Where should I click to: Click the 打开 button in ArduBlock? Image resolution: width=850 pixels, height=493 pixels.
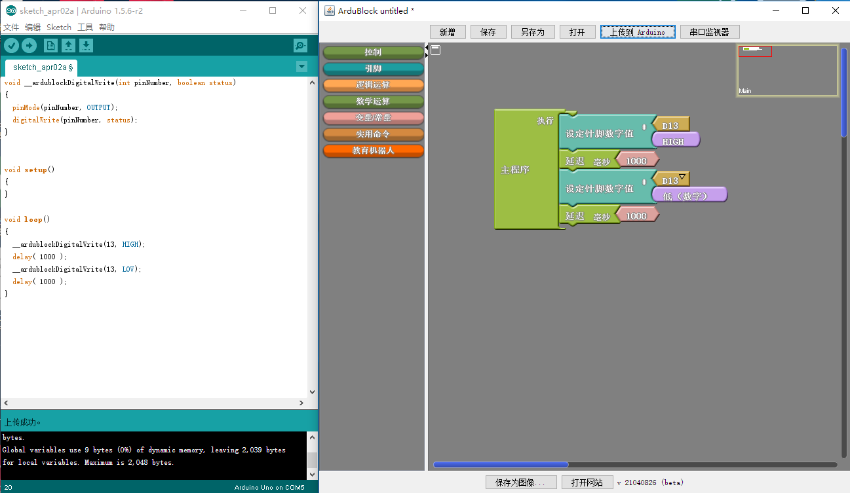click(x=577, y=32)
